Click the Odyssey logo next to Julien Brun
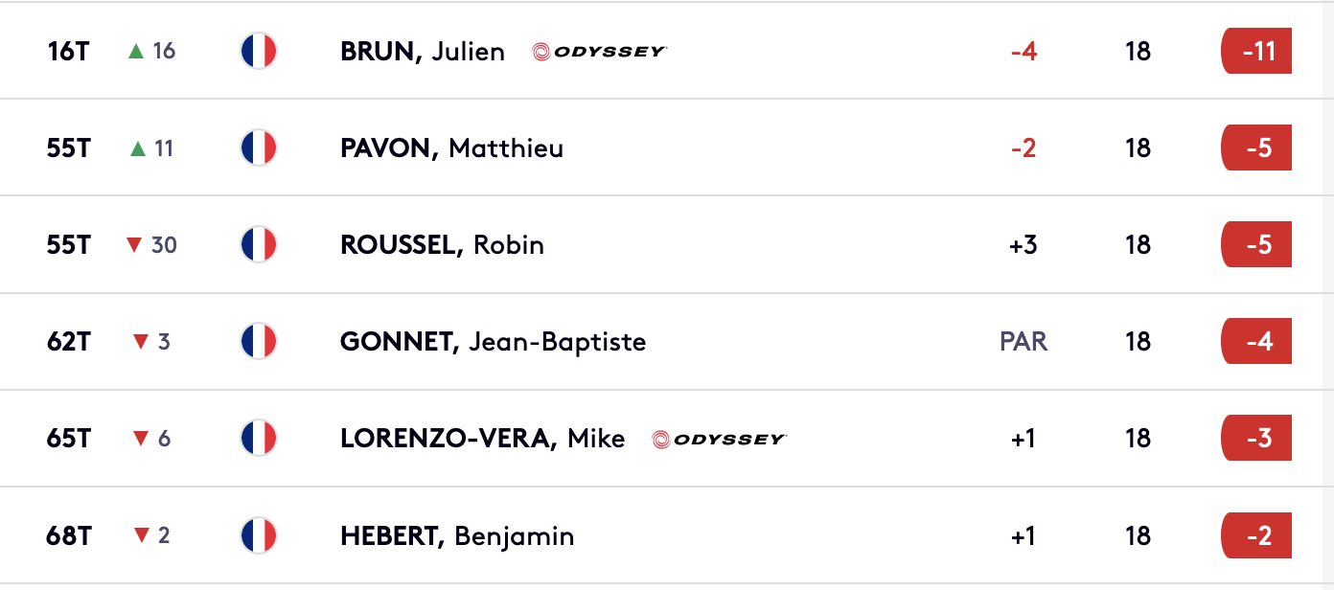1334x590 pixels. (x=600, y=52)
